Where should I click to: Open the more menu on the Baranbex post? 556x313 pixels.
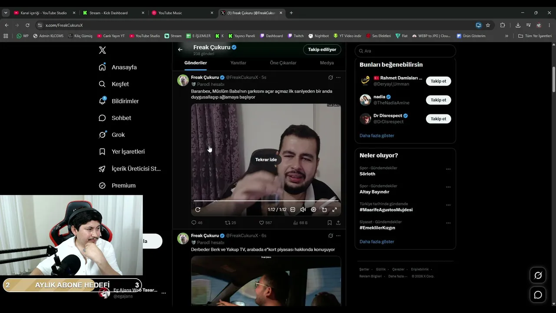point(338,77)
